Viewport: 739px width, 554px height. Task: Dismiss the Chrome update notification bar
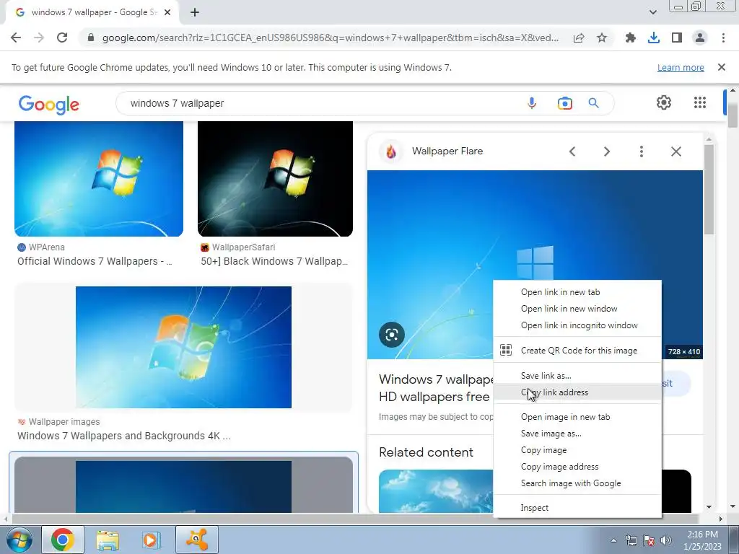click(x=721, y=67)
